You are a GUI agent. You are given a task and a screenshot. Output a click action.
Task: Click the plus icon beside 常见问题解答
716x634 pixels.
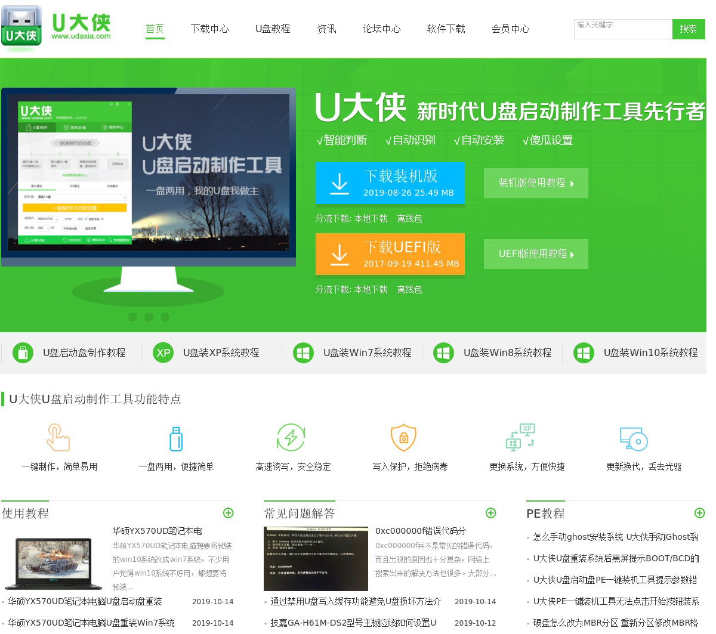coord(490,513)
